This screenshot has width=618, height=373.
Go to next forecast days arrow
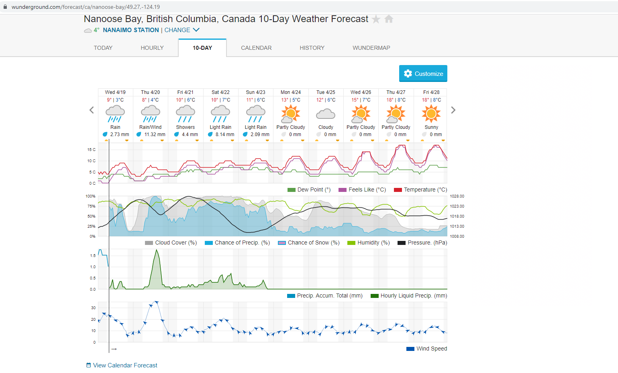(453, 110)
